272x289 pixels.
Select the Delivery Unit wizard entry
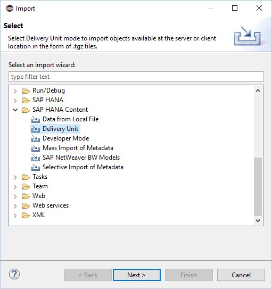pyautogui.click(x=61, y=129)
